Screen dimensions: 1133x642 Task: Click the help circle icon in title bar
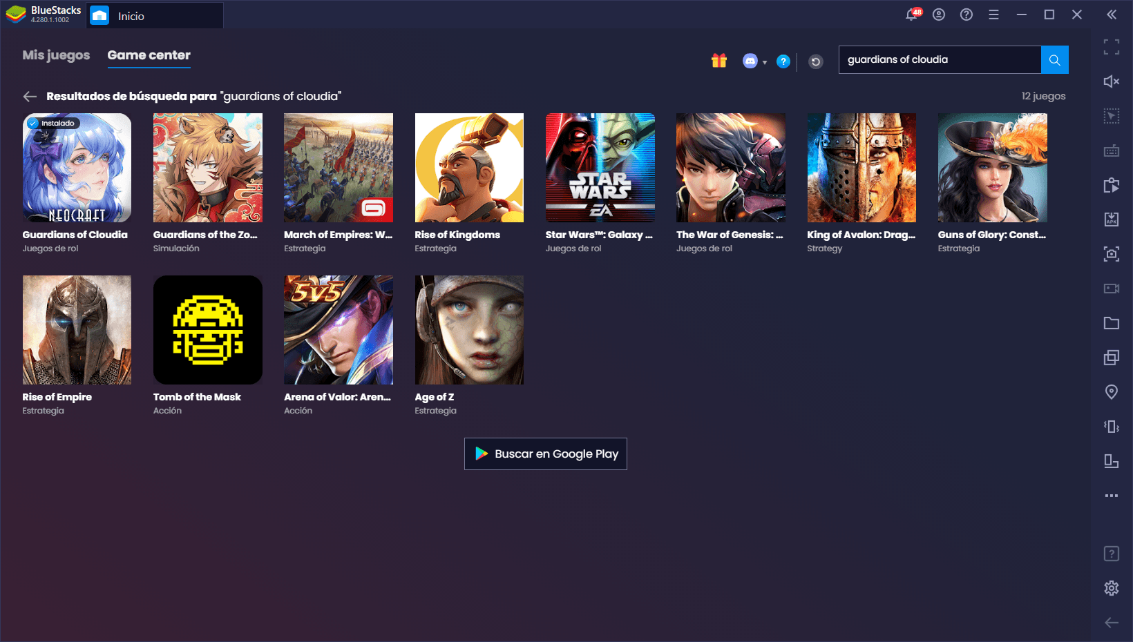[x=967, y=14]
